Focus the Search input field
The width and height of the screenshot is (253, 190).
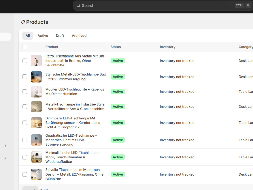point(163,6)
